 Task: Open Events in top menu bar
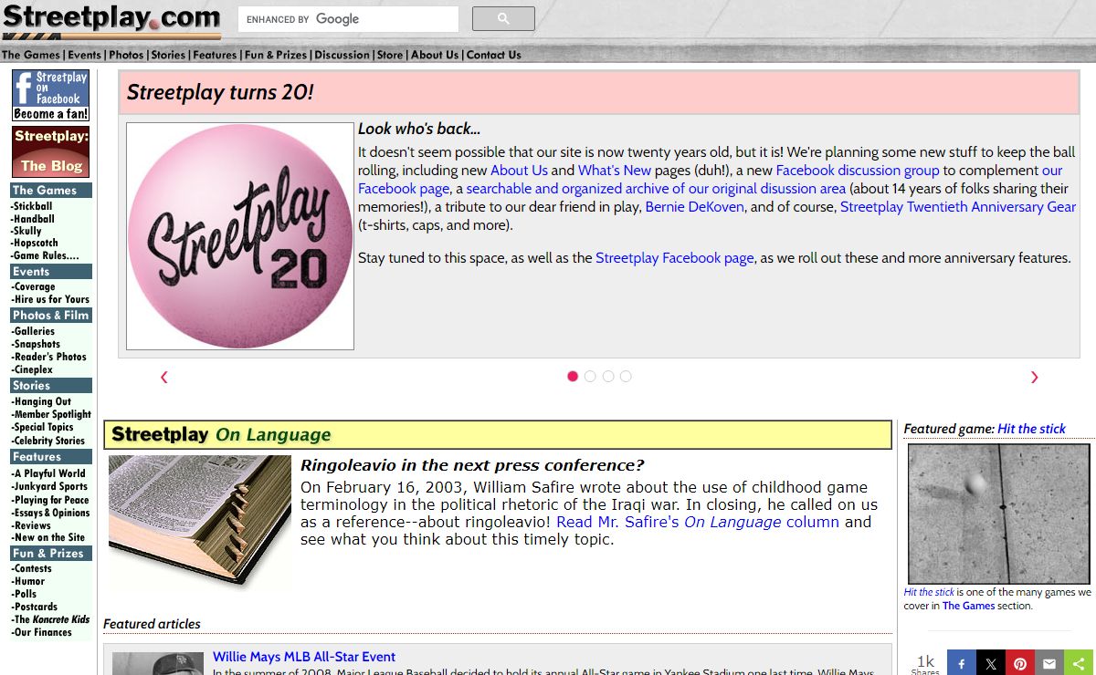[x=85, y=55]
